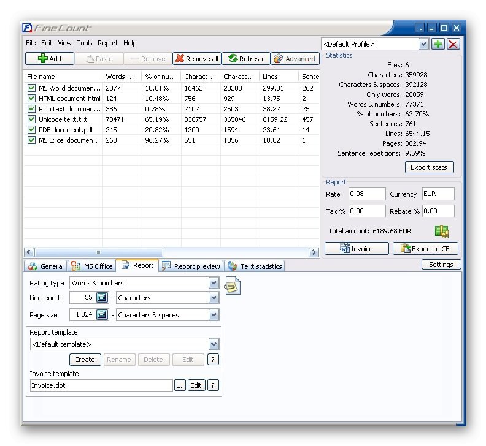
Task: Click the Rate input field
Action: pos(367,194)
